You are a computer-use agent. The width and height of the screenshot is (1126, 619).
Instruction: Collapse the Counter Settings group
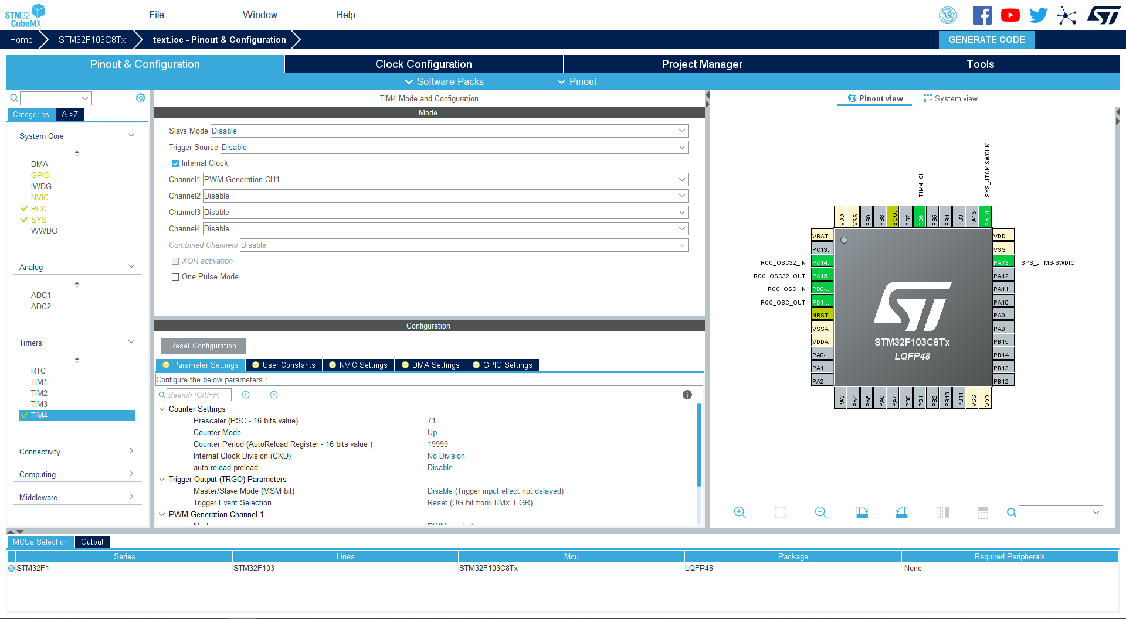[162, 409]
